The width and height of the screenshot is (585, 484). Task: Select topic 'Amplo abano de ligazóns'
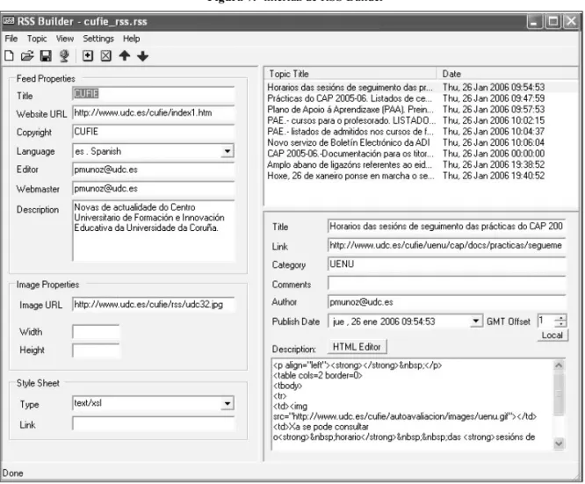pos(350,164)
